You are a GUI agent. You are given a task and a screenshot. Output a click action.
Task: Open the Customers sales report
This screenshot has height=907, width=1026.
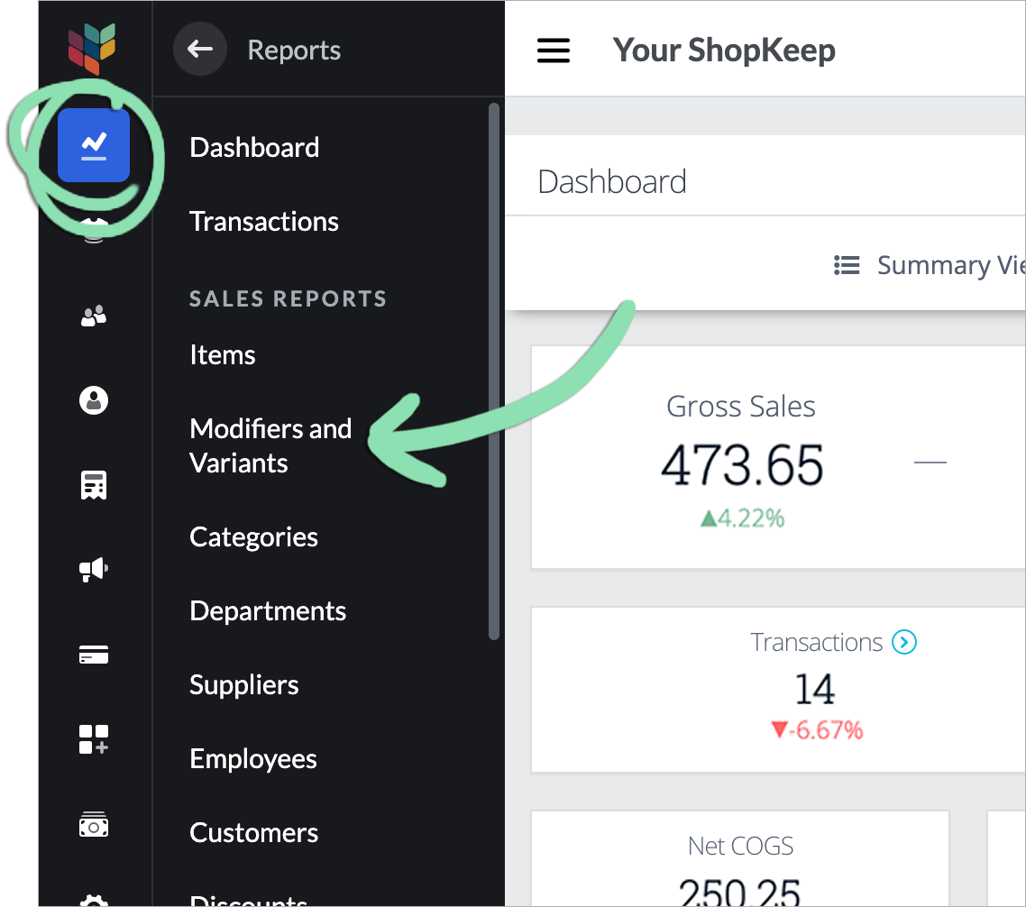pyautogui.click(x=254, y=832)
